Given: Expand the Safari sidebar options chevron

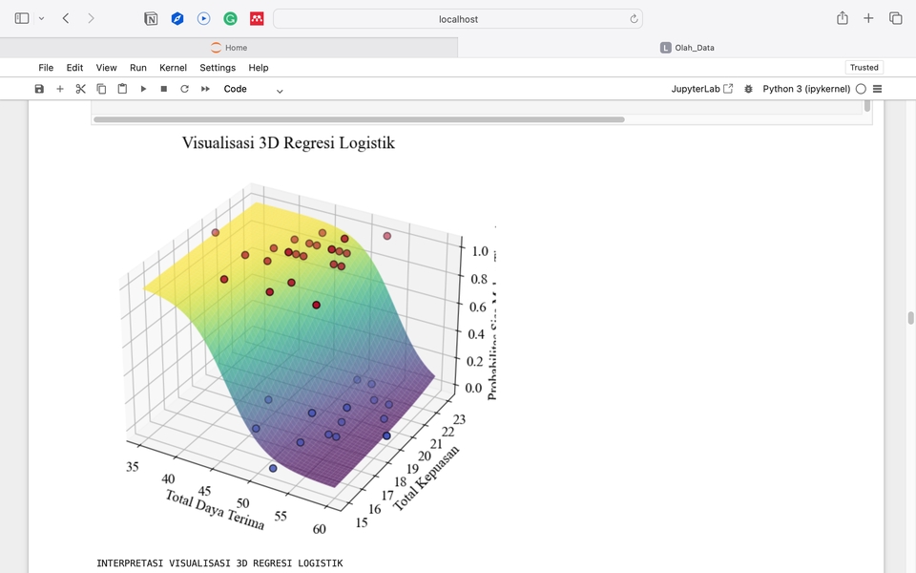Looking at the screenshot, I should [x=41, y=19].
